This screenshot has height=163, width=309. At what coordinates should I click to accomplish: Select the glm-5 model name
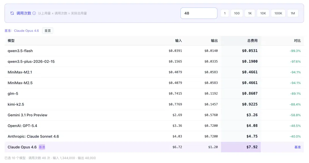coord(13,94)
